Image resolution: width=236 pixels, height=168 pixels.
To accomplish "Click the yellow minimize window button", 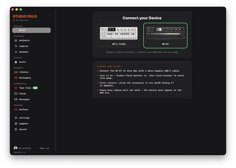I will click(16, 10).
